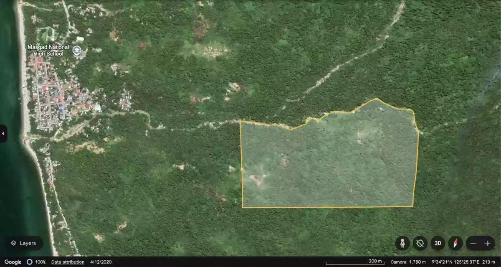Zoom in with the plus button

click(488, 243)
